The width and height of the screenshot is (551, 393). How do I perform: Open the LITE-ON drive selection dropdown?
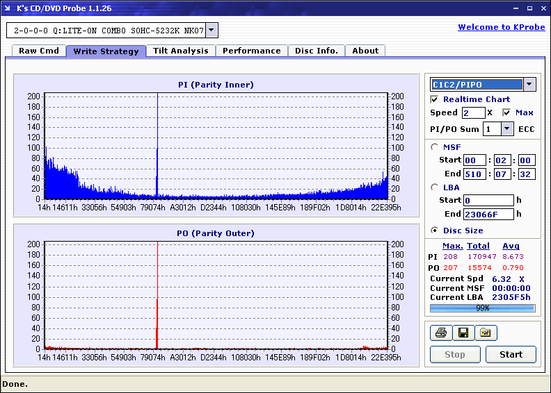coord(212,31)
